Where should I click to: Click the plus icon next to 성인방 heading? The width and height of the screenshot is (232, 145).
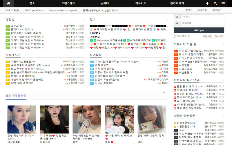(x=83, y=20)
